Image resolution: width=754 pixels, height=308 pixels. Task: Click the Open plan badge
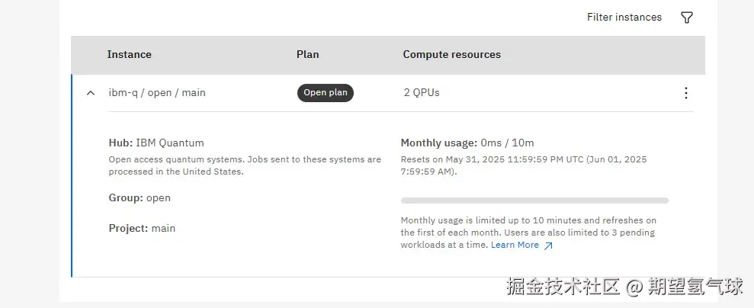tap(326, 93)
